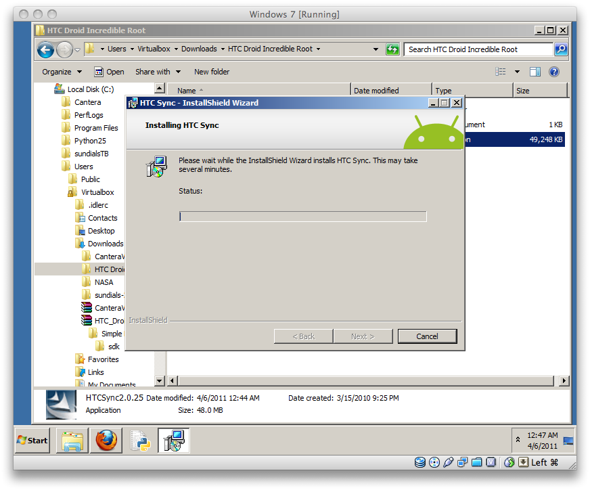Click the Downloads breadcrumb

coord(199,49)
